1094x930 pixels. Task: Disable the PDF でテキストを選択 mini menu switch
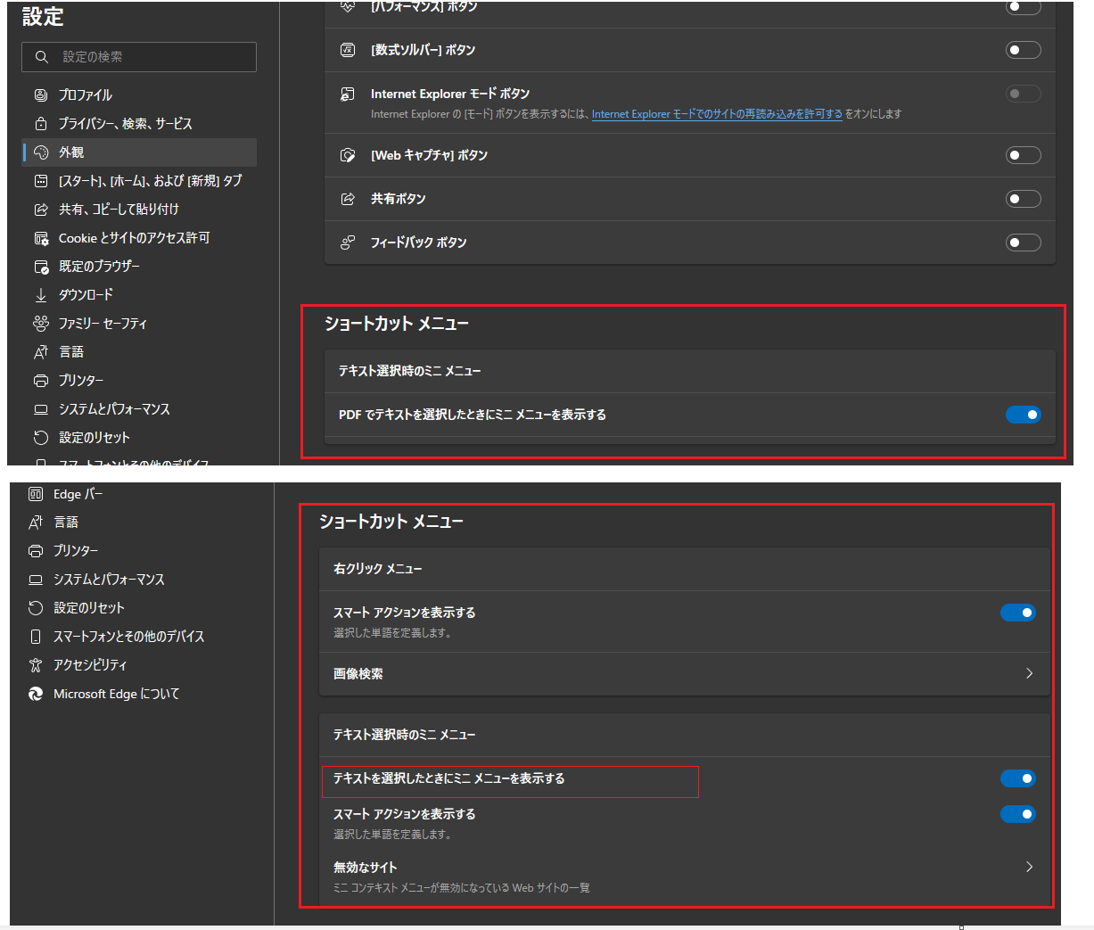1024,415
